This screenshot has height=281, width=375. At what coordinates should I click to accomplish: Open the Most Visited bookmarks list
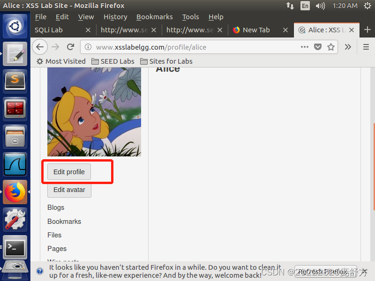click(61, 61)
